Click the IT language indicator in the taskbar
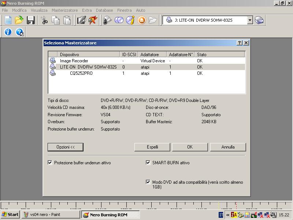The image size is (293, 220). tap(221, 215)
